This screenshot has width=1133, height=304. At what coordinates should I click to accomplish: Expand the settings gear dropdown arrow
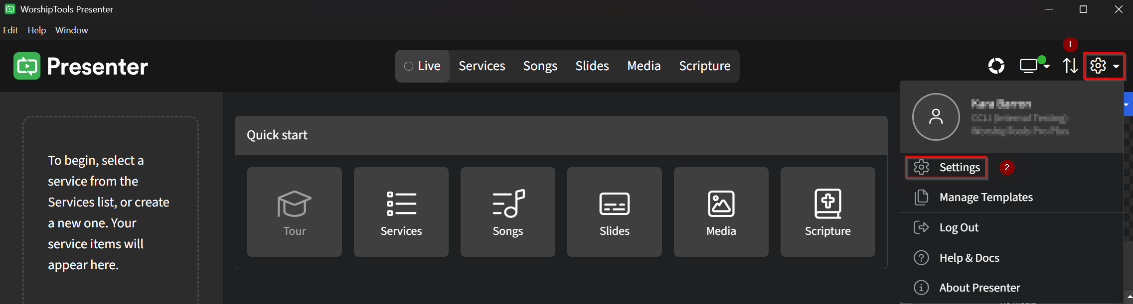(1116, 66)
